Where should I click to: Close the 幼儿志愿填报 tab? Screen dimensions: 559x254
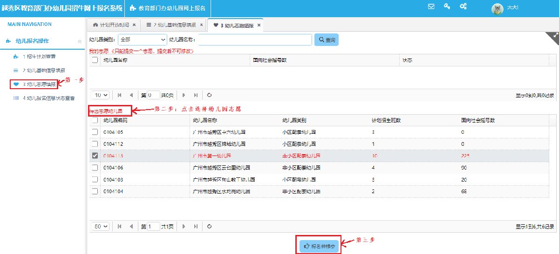tap(259, 25)
